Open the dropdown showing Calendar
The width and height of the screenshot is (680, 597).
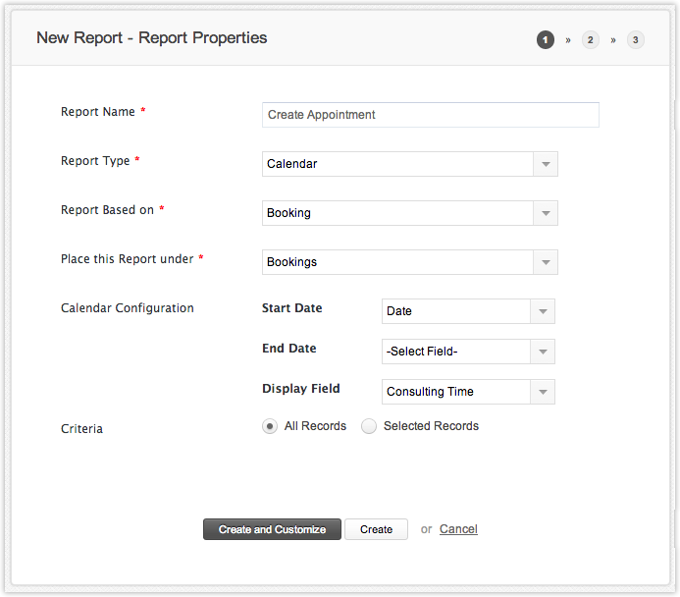pyautogui.click(x=397, y=164)
